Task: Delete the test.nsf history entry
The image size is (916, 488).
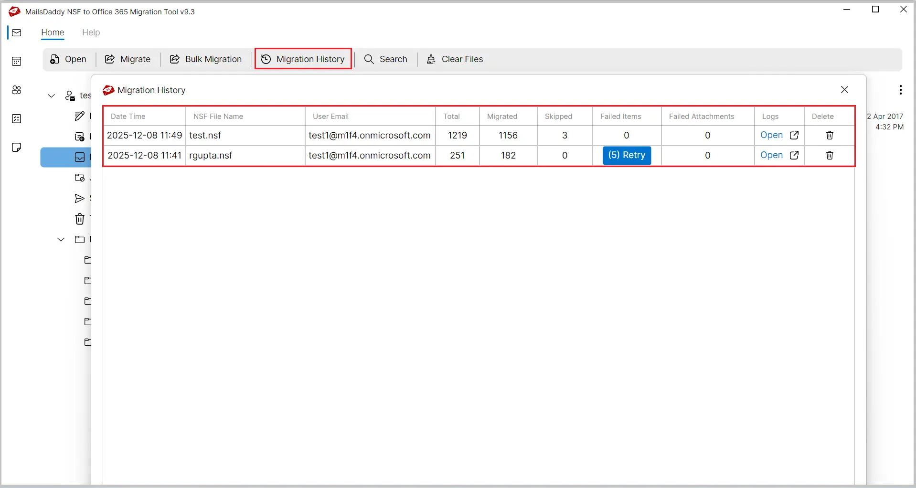Action: (830, 136)
